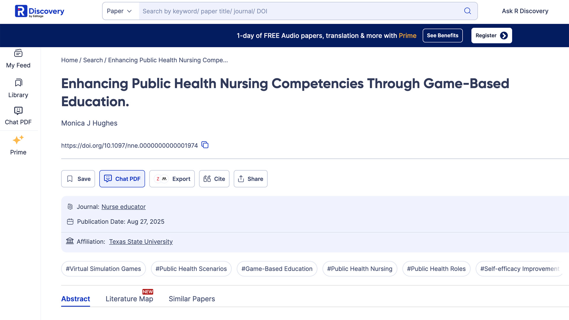This screenshot has height=320, width=569.
Task: Save paper with bookmark button
Action: [x=78, y=179]
